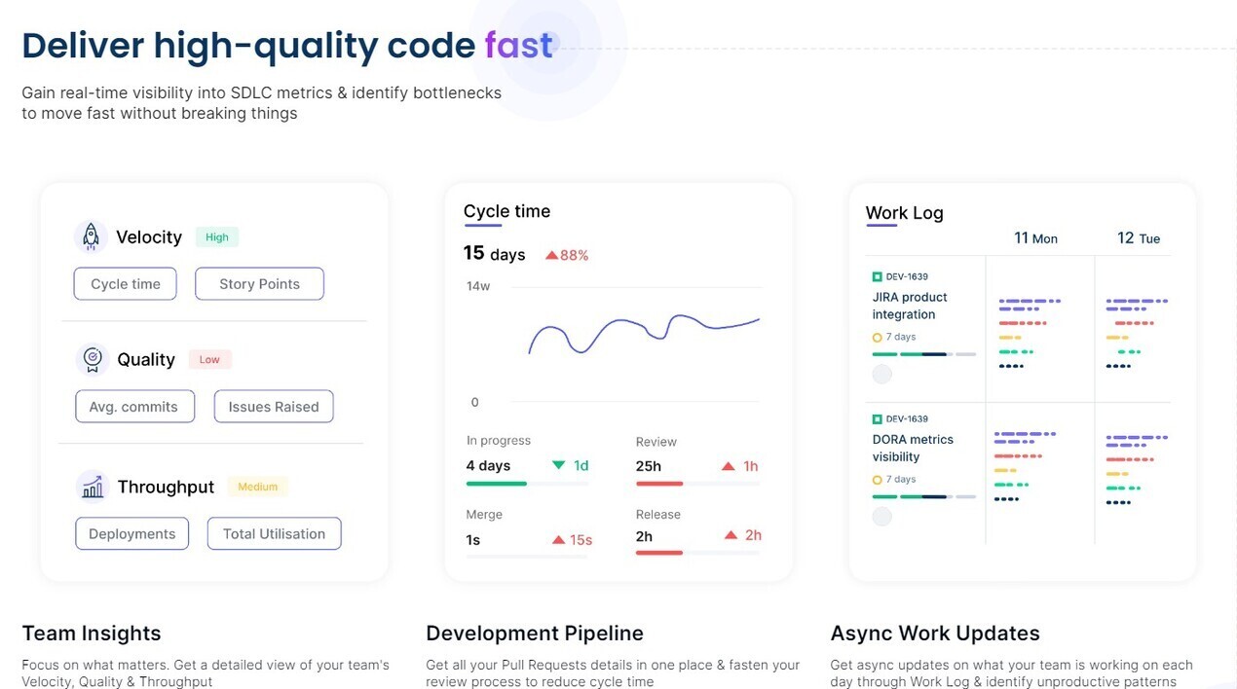This screenshot has height=689, width=1237.
Task: Click the Velocity rocket icon
Action: (91, 236)
